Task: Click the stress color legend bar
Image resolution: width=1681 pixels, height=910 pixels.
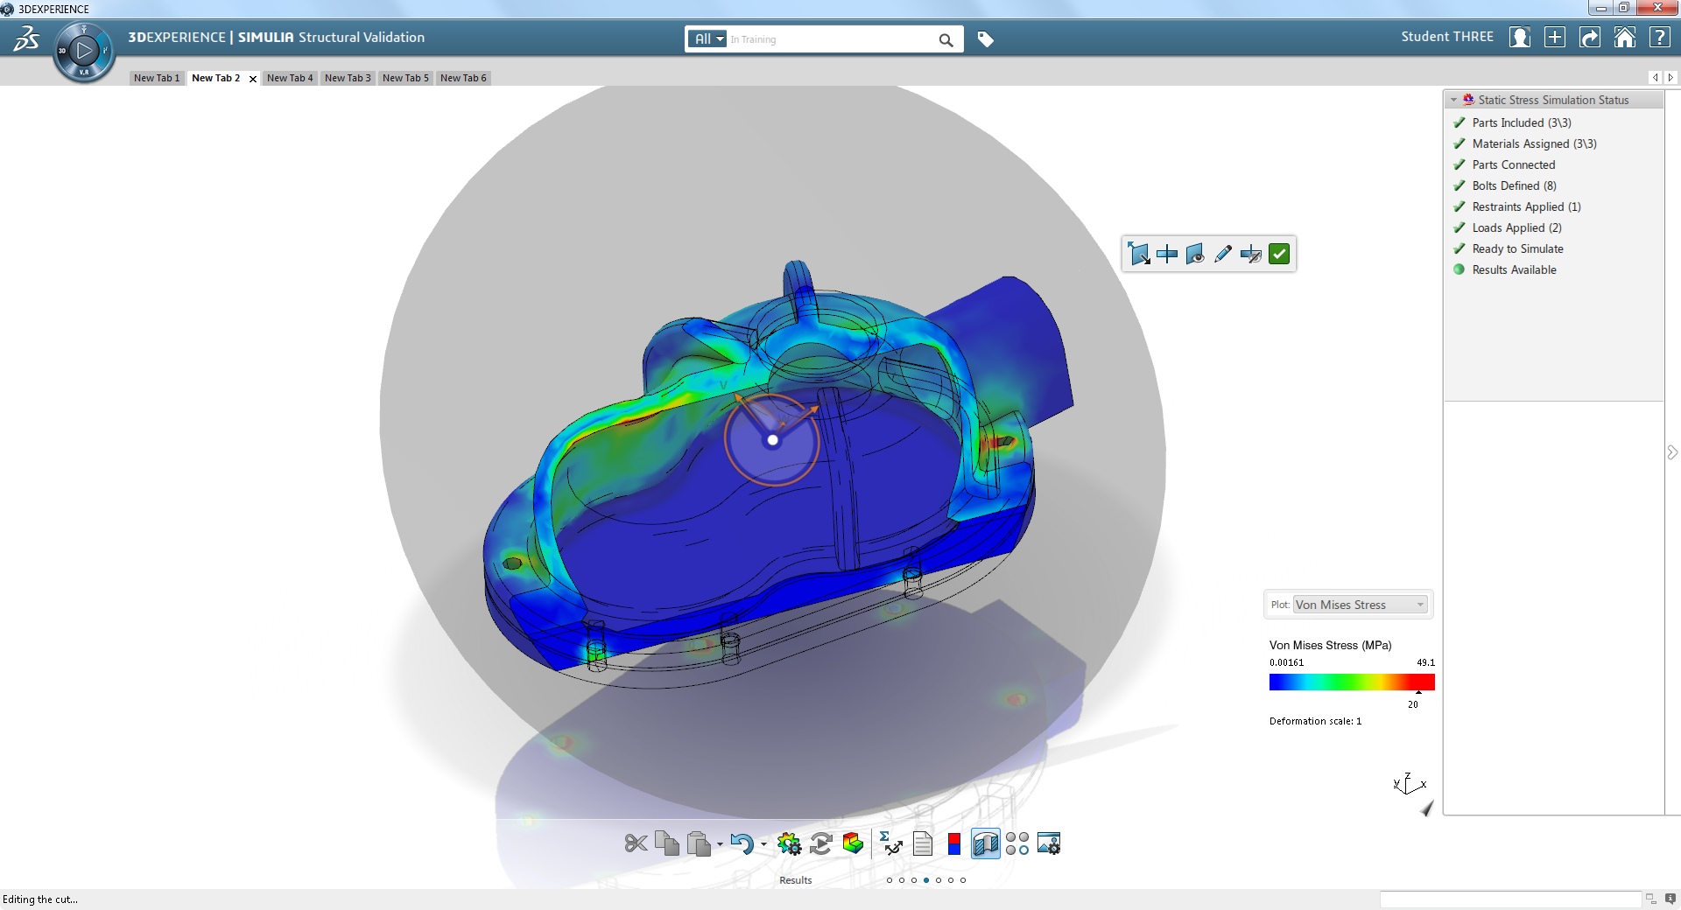Action: 1352,682
